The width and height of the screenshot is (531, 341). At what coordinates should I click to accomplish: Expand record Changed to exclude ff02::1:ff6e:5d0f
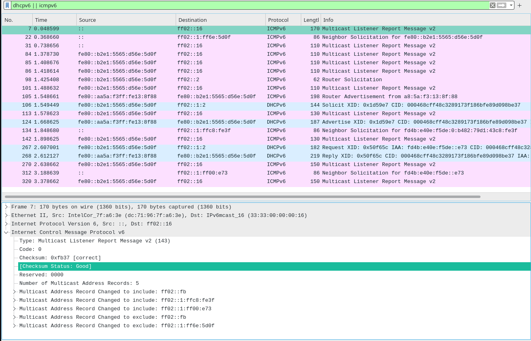[x=15, y=326]
